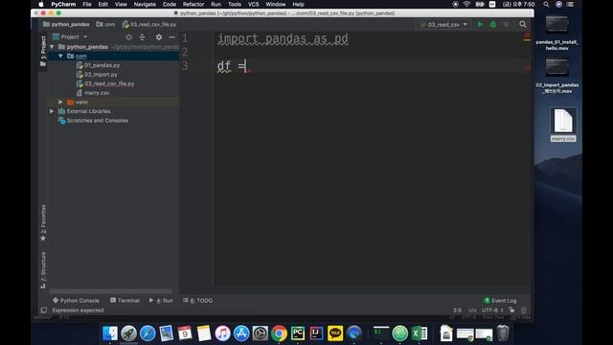Collapse the python_pandas project root
The image size is (613, 345).
point(52,47)
